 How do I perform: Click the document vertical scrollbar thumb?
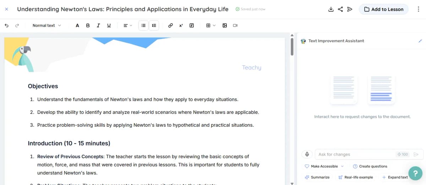[292, 46]
